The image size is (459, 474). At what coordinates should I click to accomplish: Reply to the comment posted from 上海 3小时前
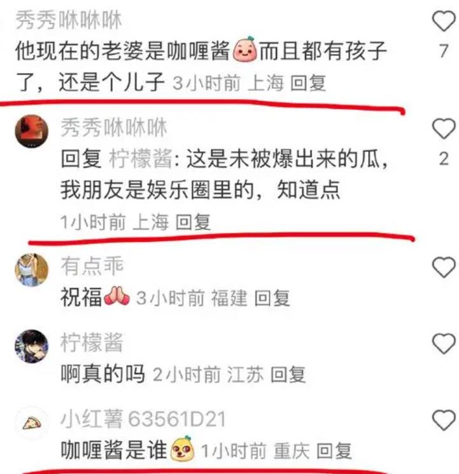coord(308,83)
